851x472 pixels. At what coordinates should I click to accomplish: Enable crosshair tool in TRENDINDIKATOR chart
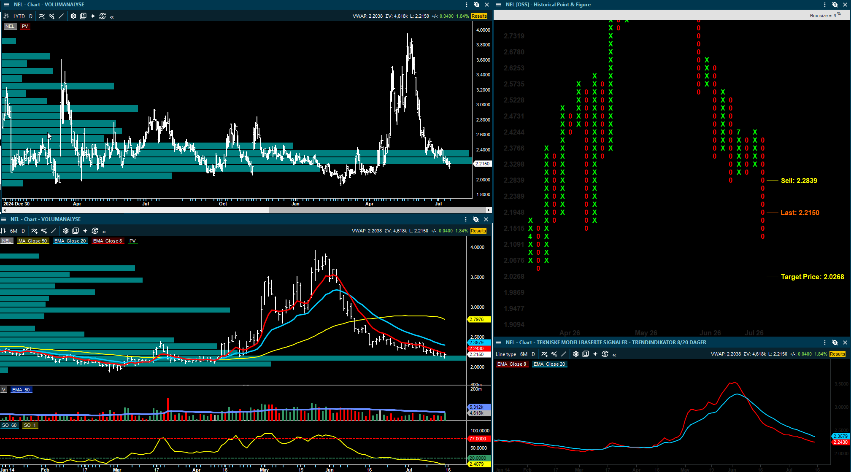click(x=595, y=354)
